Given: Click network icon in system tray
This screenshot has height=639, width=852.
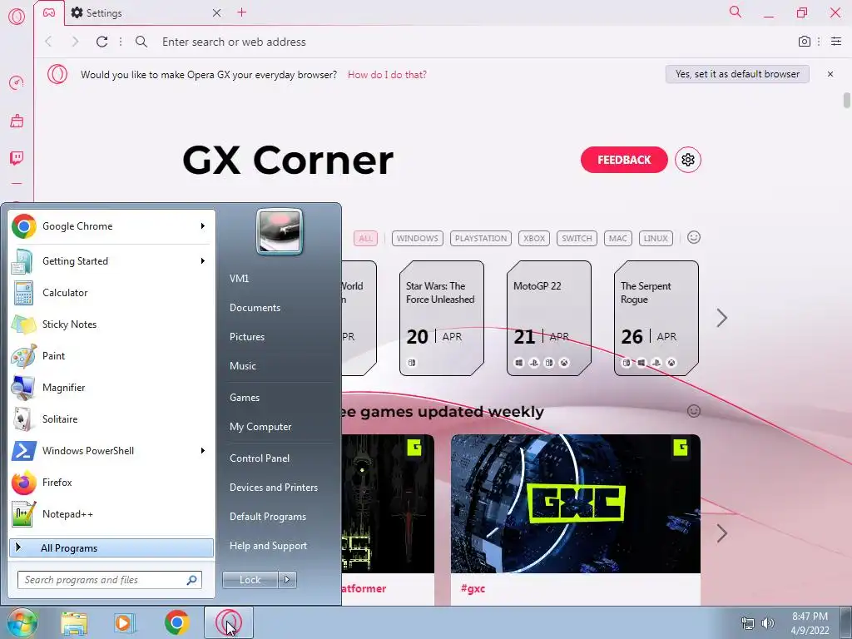Looking at the screenshot, I should point(748,623).
